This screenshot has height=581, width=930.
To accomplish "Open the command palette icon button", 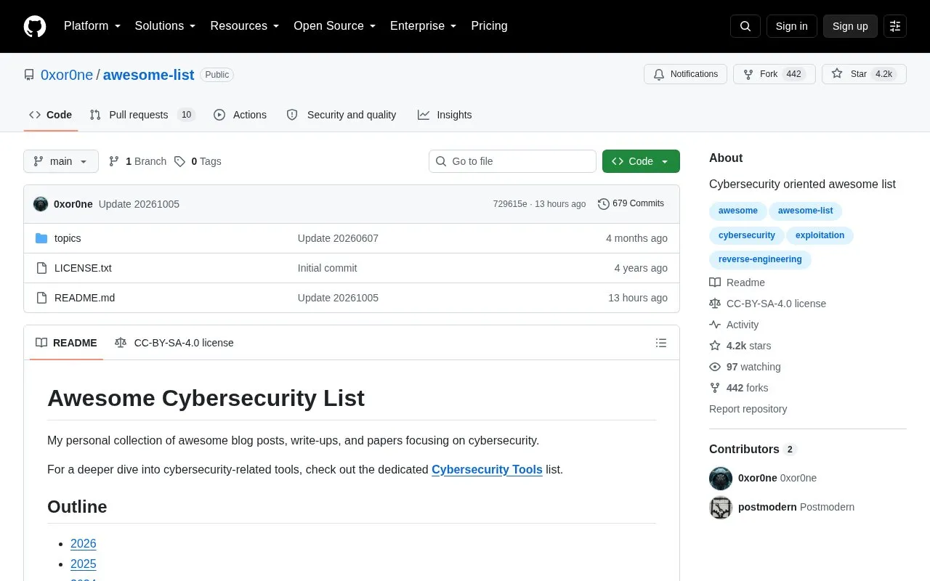I will 895,26.
